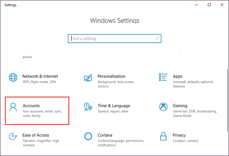Click the Privacy padlock icon
The width and height of the screenshot is (229, 156).
[163, 136]
